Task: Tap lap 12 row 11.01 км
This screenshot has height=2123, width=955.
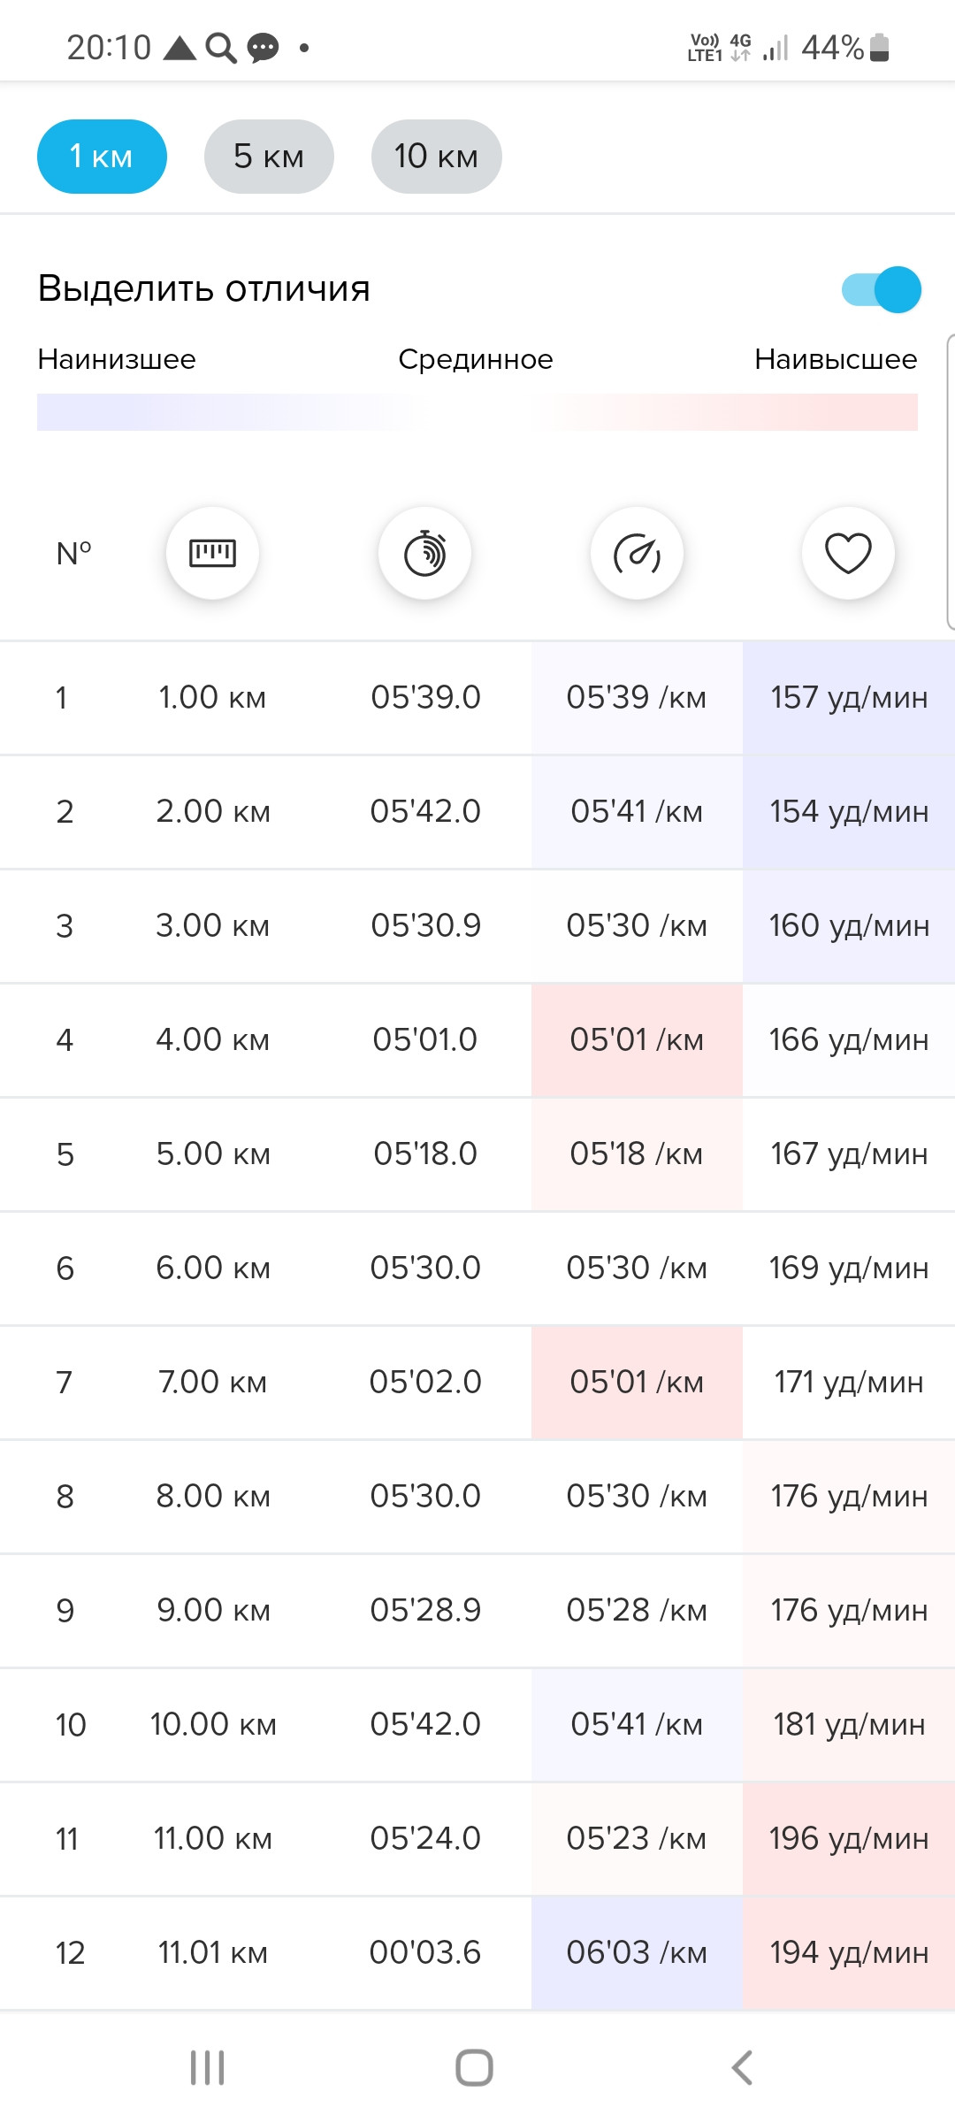Action: 477,1952
